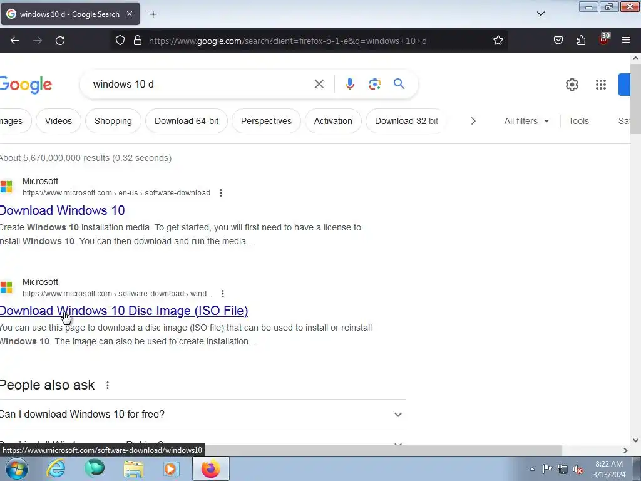Expand the list all tabs chevron
The image size is (641, 481).
point(540,14)
